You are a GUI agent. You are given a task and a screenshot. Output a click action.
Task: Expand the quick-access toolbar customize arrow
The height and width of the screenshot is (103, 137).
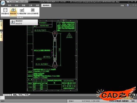coord(30,2)
